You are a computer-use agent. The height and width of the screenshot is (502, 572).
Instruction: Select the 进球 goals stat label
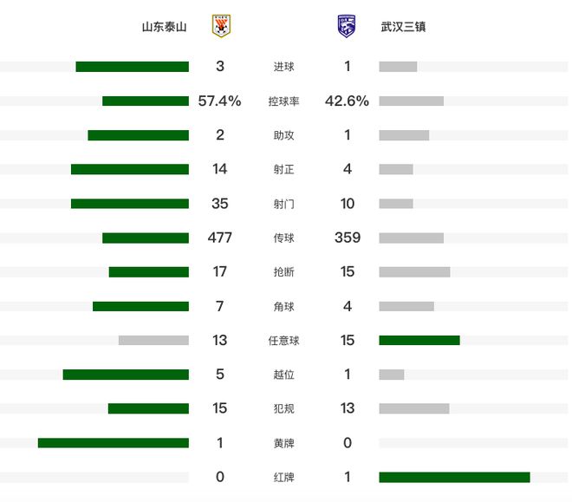pyautogui.click(x=283, y=67)
